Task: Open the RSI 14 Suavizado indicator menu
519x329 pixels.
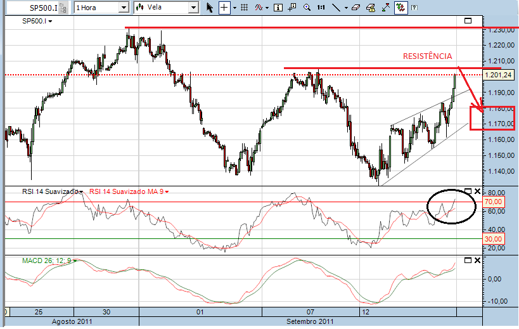Action: pos(80,191)
